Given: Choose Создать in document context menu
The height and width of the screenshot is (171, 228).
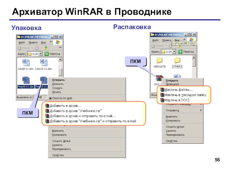Looking at the screenshot, I should tap(57, 88).
